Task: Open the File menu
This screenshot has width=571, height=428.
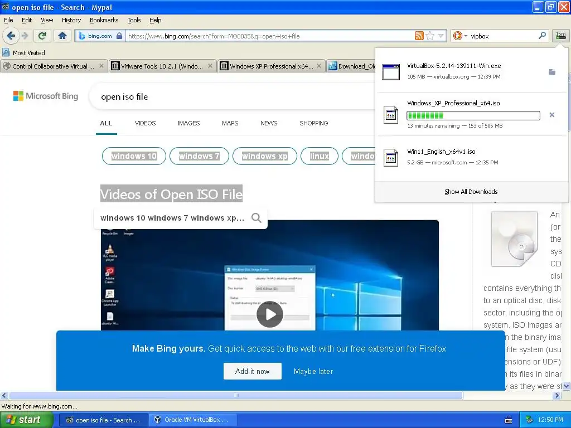Action: tap(8, 20)
